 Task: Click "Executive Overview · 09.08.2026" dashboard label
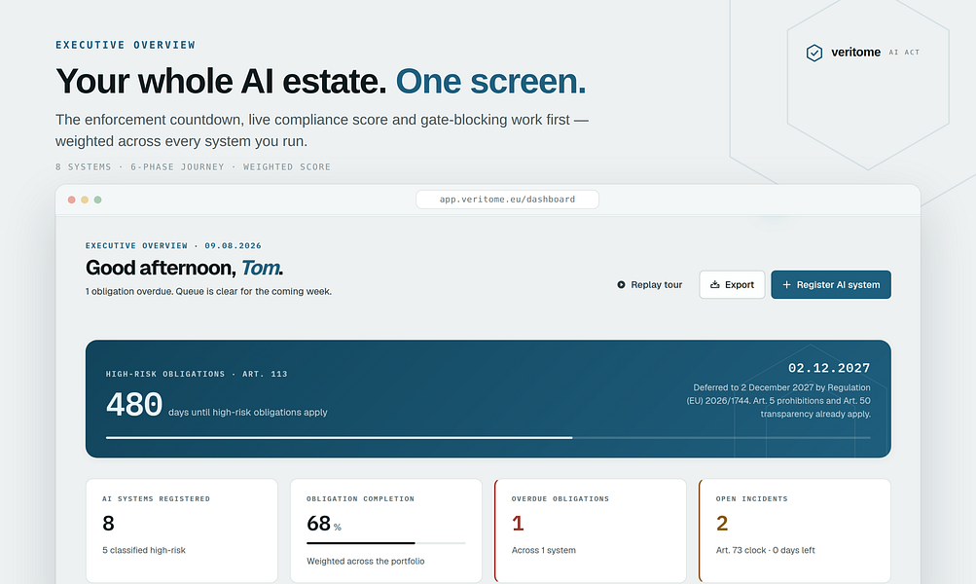pos(173,246)
